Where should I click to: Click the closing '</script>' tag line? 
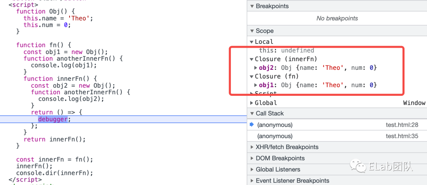[25, 179]
